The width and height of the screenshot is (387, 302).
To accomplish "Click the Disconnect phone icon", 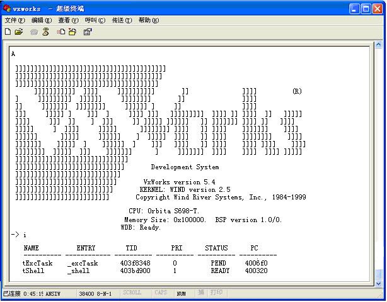I will pos(45,31).
